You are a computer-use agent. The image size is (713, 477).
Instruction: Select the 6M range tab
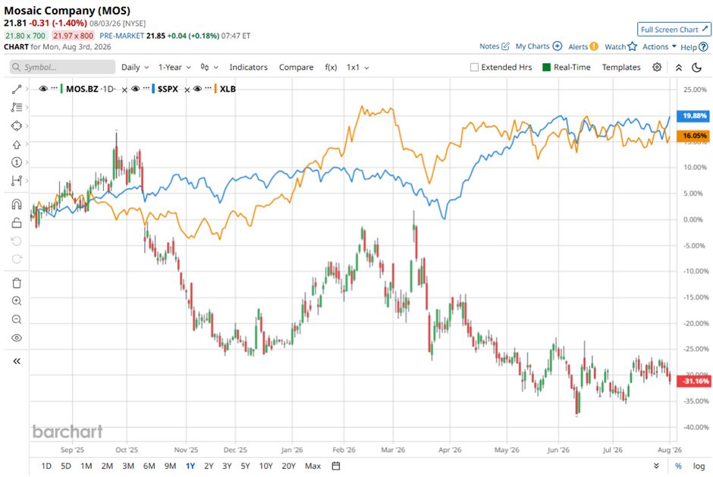pyautogui.click(x=149, y=466)
